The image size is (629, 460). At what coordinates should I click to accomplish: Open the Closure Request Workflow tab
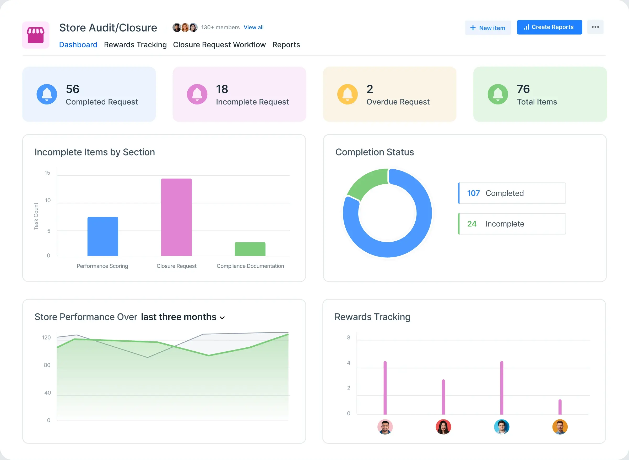pyautogui.click(x=219, y=45)
